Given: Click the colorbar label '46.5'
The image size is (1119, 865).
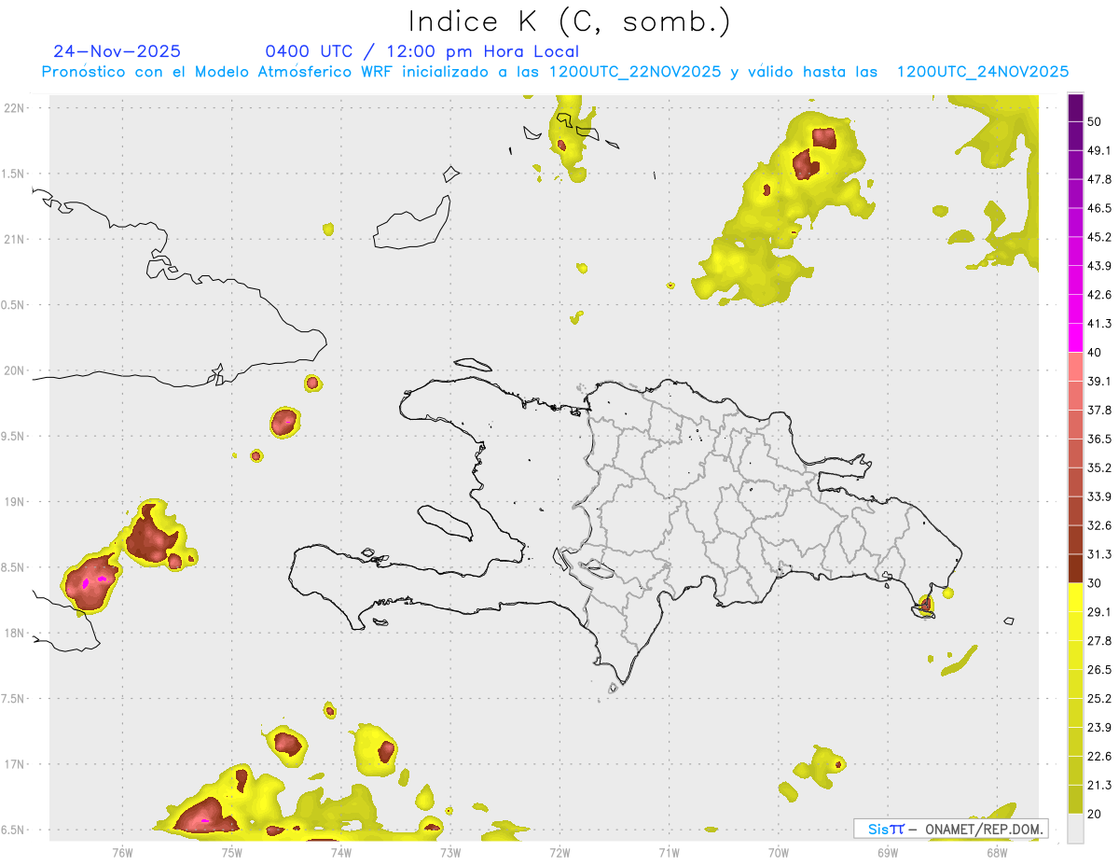Looking at the screenshot, I should point(1099,208).
